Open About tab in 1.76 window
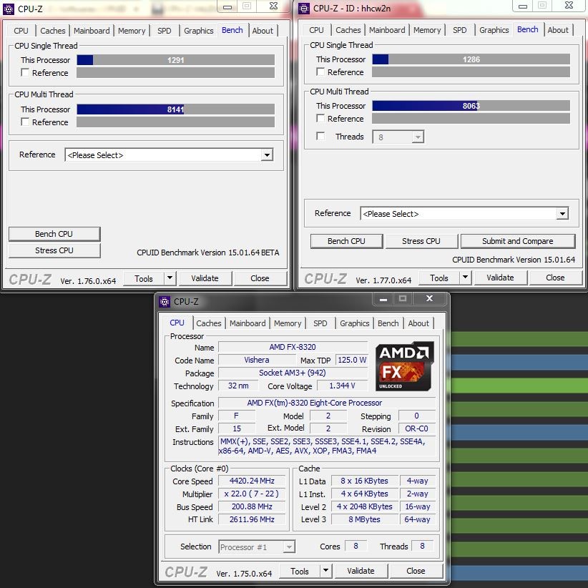Screen dimensions: 588x588 click(x=263, y=31)
